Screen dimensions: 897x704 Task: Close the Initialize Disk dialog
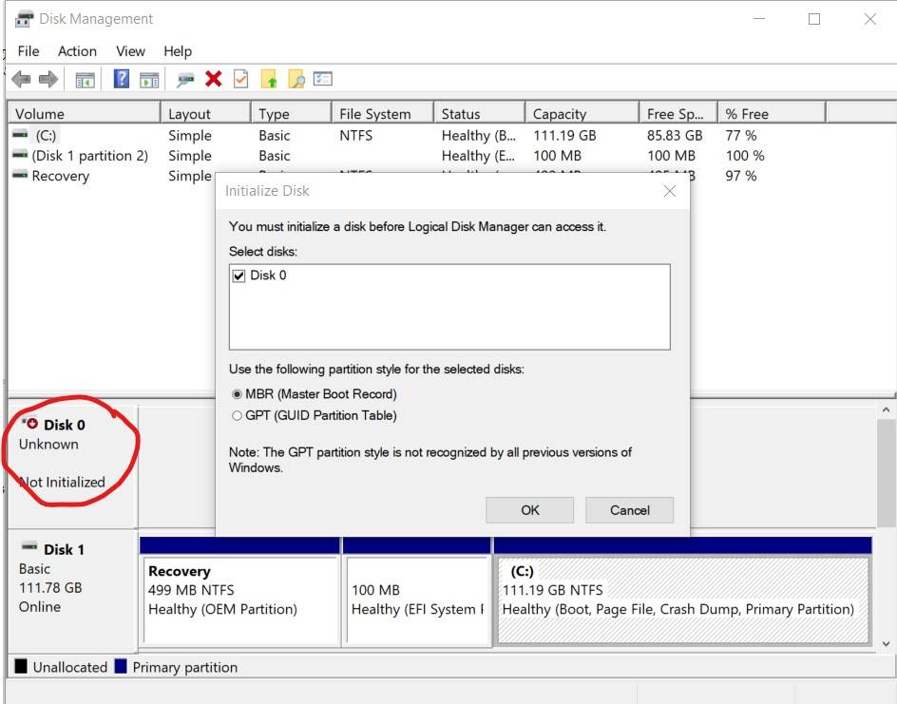tap(669, 191)
